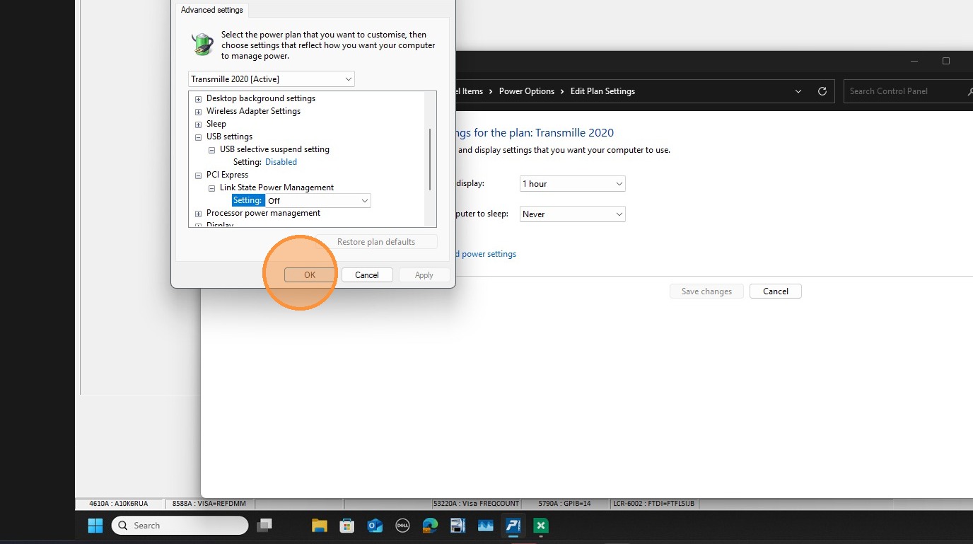Expand the Sleep node
Screen dimensions: 973x544
coord(198,125)
